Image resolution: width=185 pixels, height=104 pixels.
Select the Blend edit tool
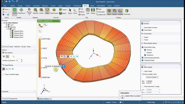(x=81, y=12)
